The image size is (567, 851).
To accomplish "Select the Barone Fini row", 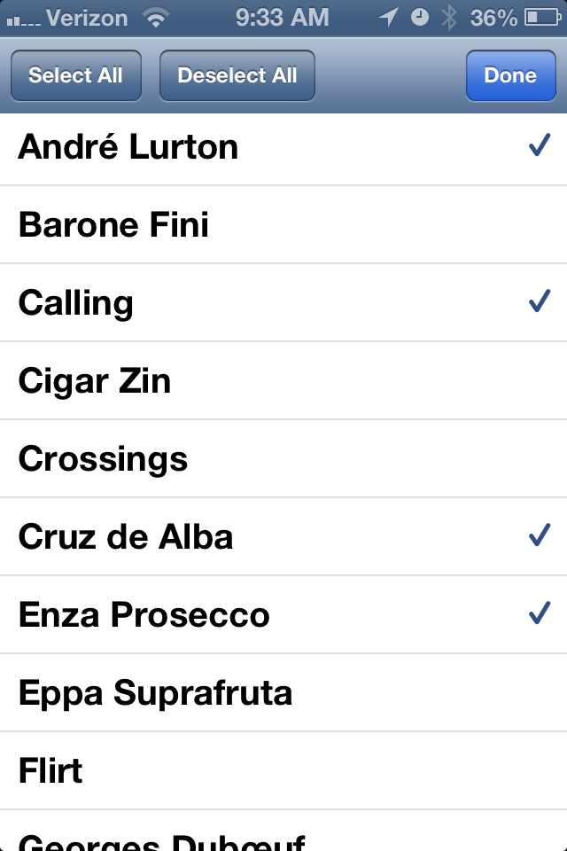I will [283, 224].
